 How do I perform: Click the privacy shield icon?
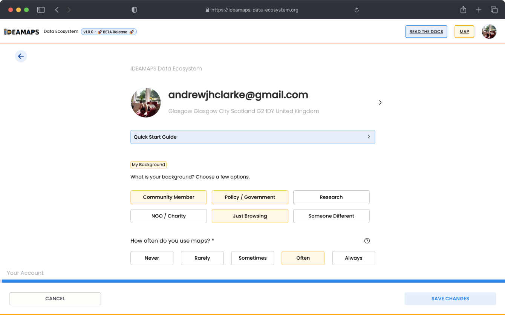pos(134,10)
